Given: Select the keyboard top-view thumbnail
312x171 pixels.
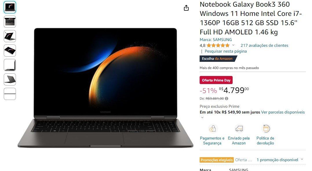Looking at the screenshot, I should (x=10, y=22).
